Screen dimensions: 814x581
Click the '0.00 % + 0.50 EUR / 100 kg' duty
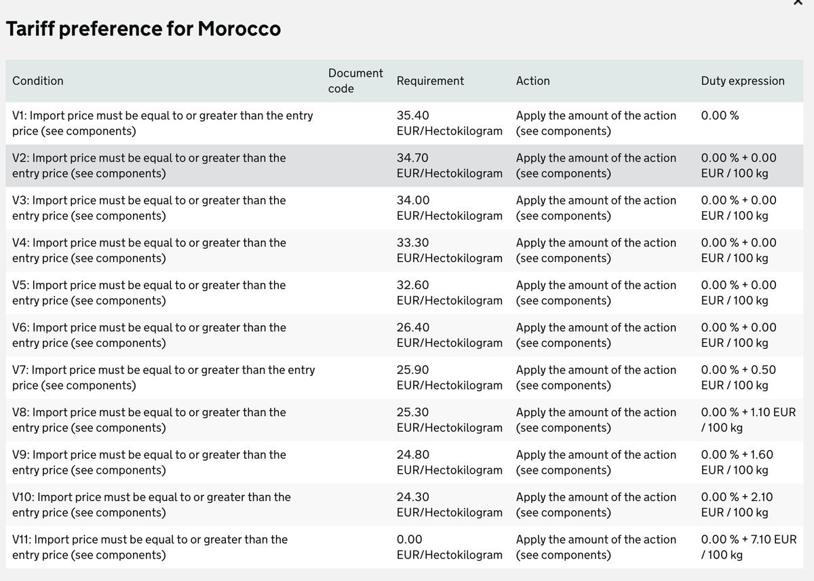(x=739, y=377)
